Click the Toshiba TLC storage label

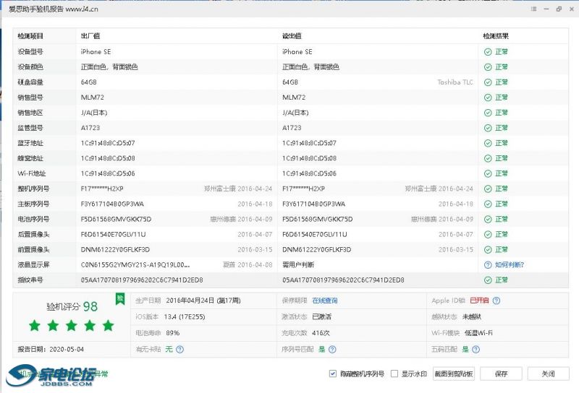[x=455, y=82]
